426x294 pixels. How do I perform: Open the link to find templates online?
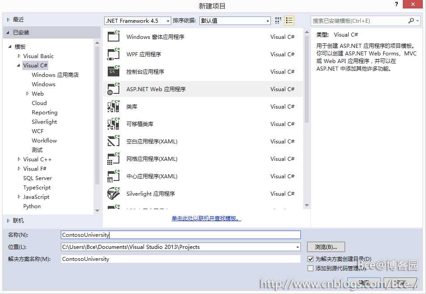[207, 218]
